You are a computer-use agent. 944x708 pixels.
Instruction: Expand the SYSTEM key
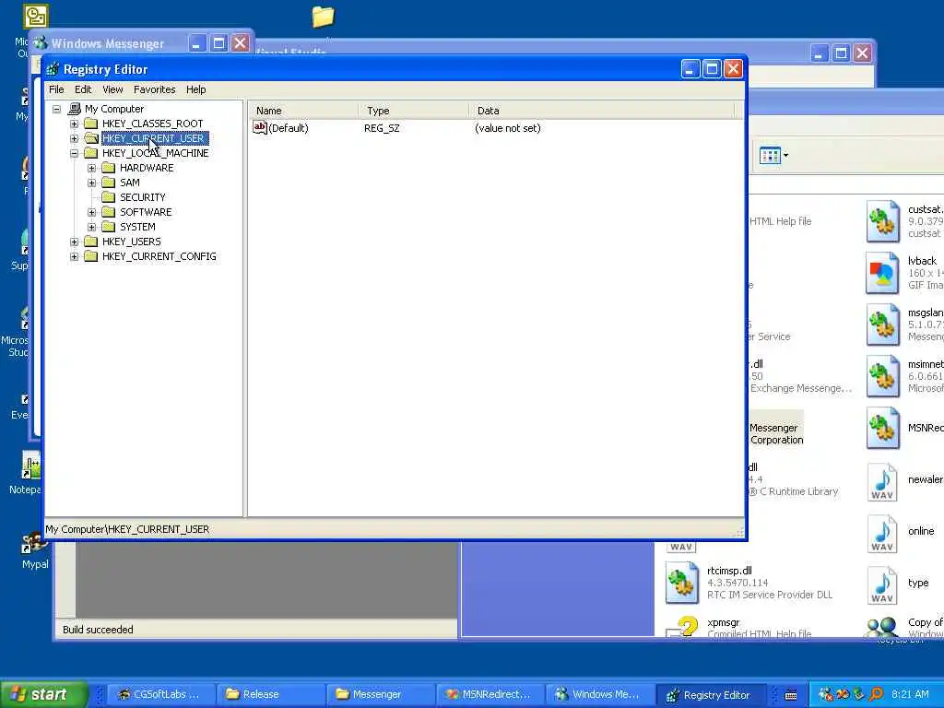pos(91,227)
